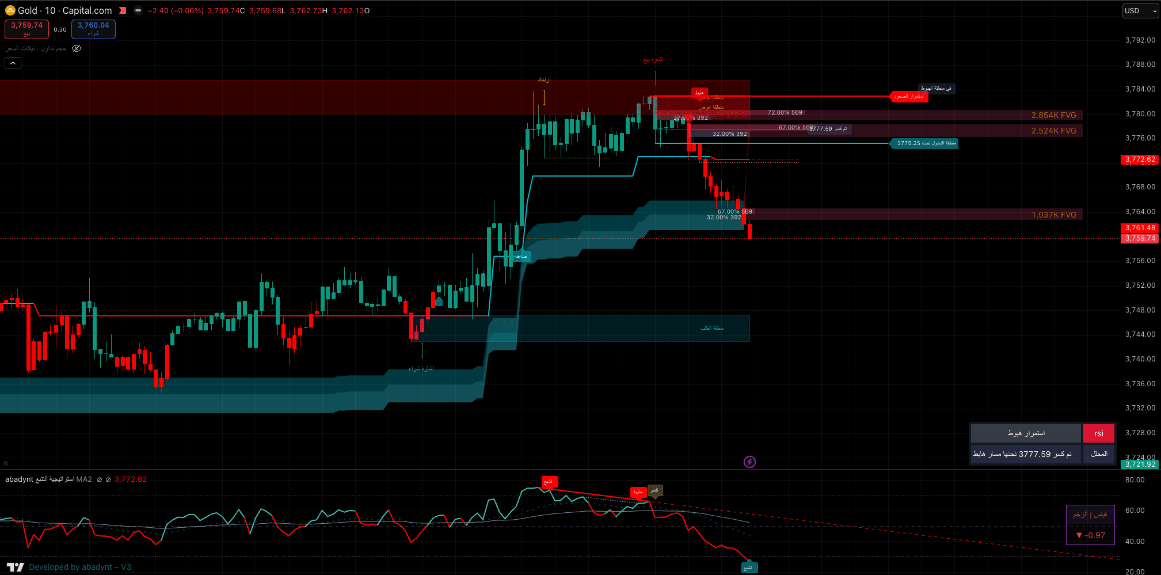Screen dimensions: 1161x575
Task: Click the green up arrow buy marker
Action: coord(439,302)
